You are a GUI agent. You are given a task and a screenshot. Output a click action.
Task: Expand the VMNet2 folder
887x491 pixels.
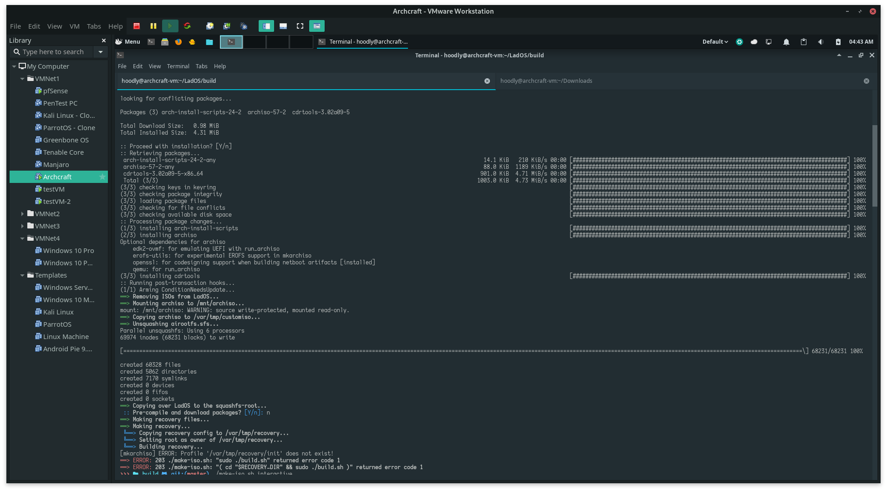click(22, 214)
